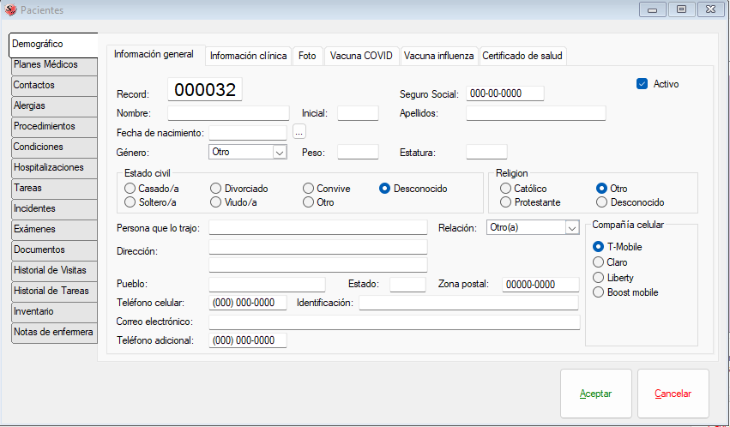Click the Correo electrónico field
The height and width of the screenshot is (427, 730).
pos(394,322)
